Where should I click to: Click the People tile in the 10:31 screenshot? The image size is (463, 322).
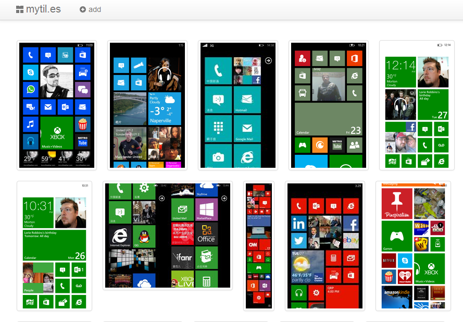tap(38, 278)
